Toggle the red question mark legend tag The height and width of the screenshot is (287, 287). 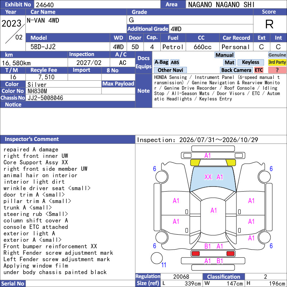click(x=277, y=70)
